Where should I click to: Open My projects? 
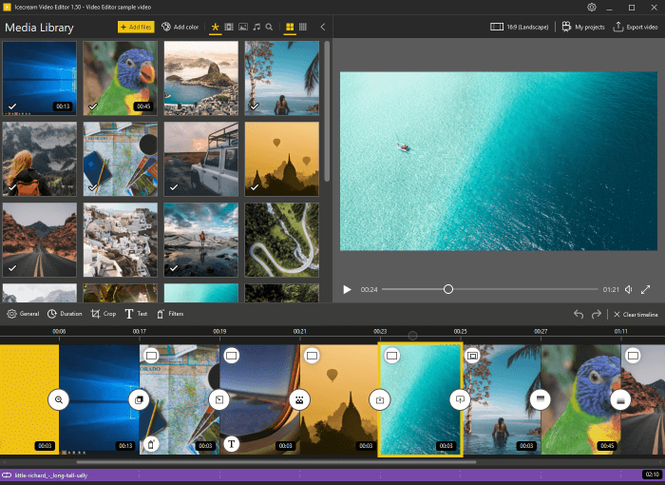(x=584, y=27)
